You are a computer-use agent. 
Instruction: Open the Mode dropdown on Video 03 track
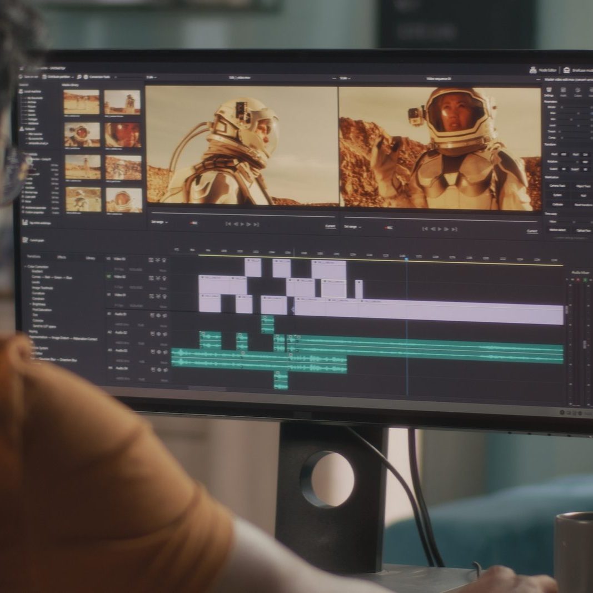pos(163,270)
